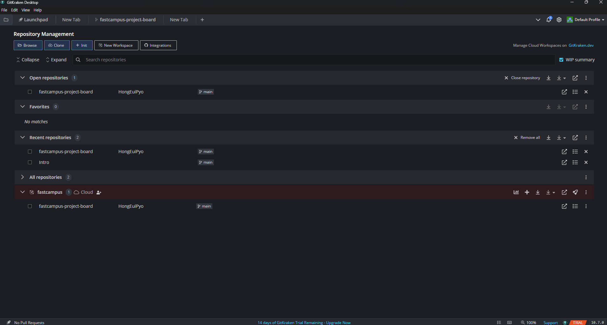The width and height of the screenshot is (607, 325).
Task: Check fastcampus-project-board under Open repositories
Action: pos(30,92)
